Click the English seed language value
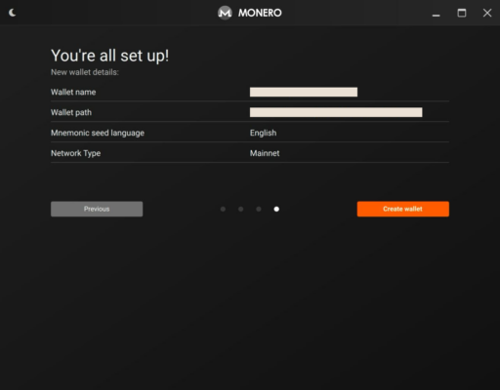Screen dimensions: 500x390 click(263, 133)
